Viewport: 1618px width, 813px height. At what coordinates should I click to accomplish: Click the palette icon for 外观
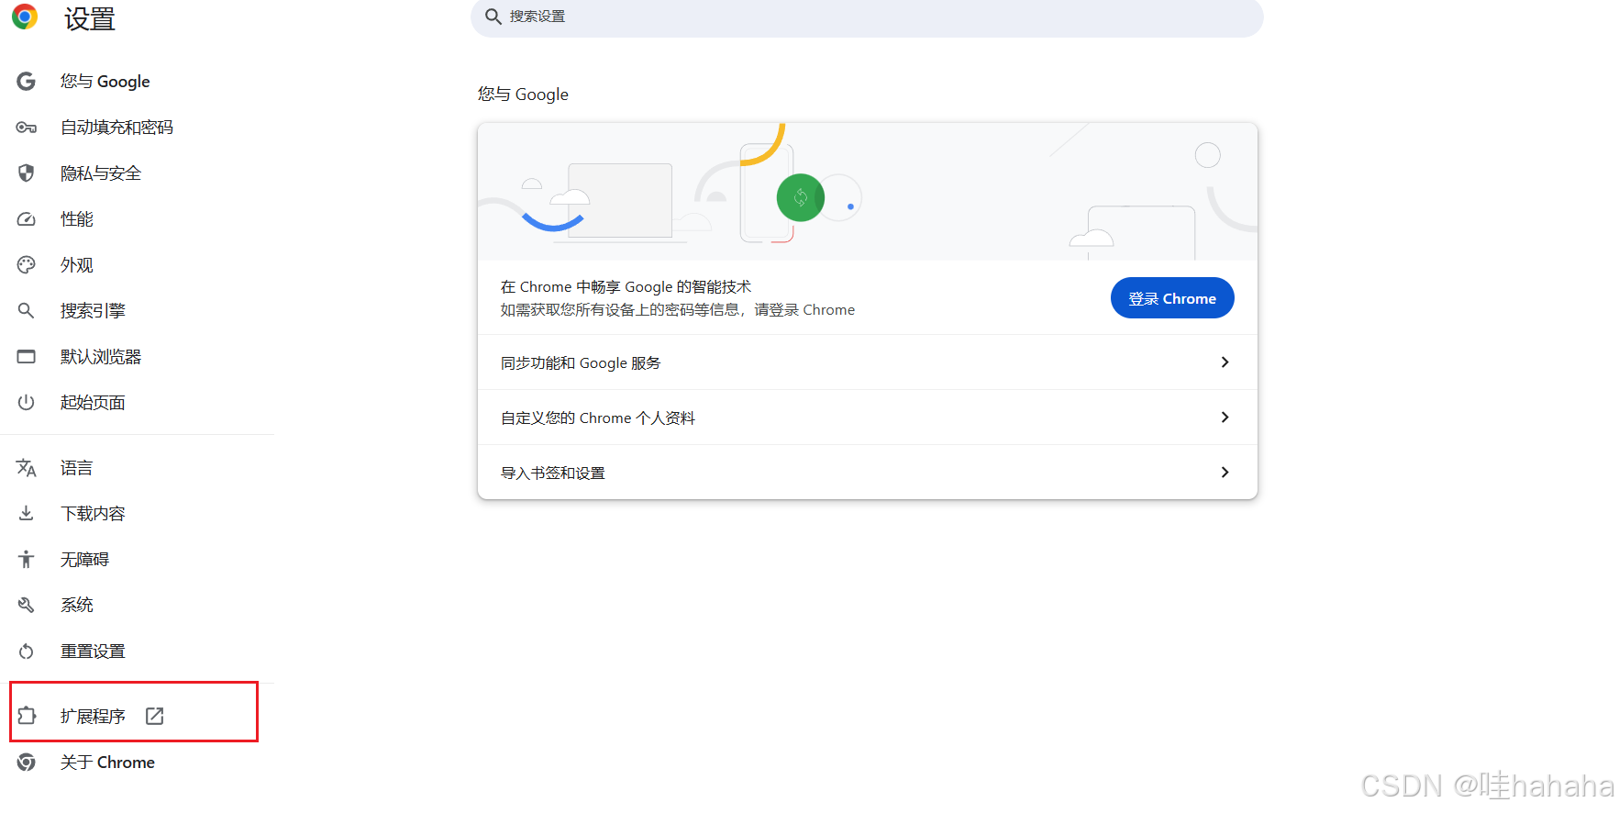coord(27,265)
